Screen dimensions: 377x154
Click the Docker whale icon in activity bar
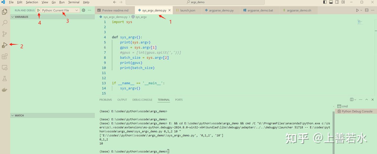4,89
